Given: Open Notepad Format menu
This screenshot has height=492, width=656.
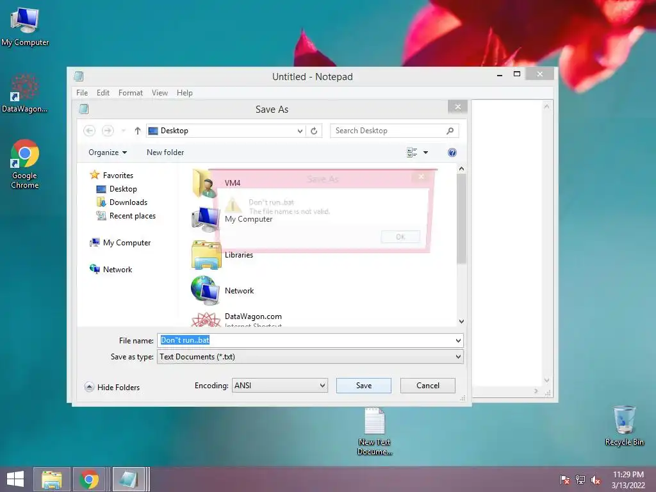Looking at the screenshot, I should 131,92.
